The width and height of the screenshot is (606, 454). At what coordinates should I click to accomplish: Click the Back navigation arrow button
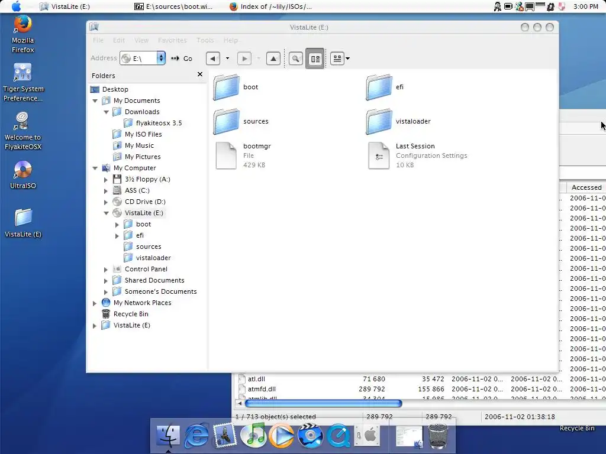tap(213, 59)
